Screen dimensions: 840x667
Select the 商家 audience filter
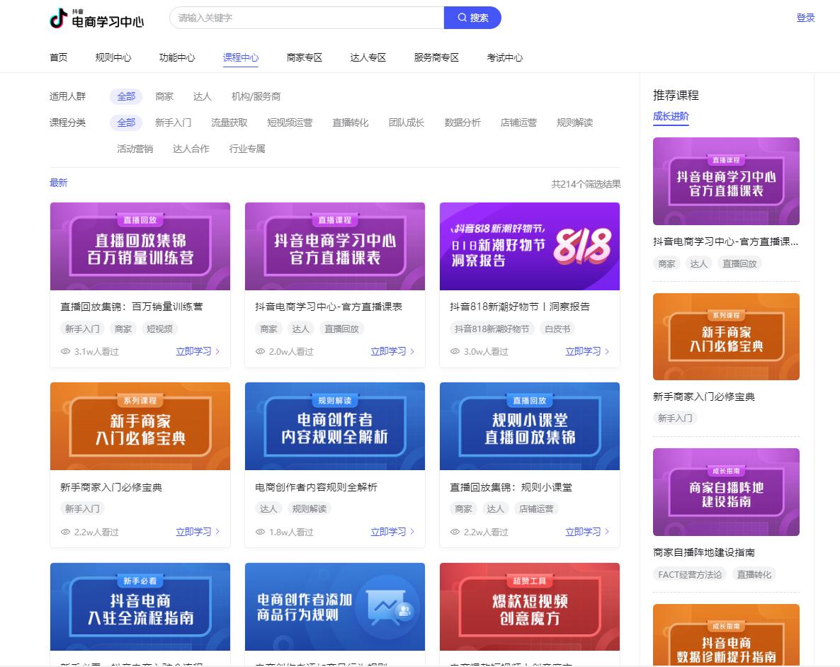click(x=164, y=96)
